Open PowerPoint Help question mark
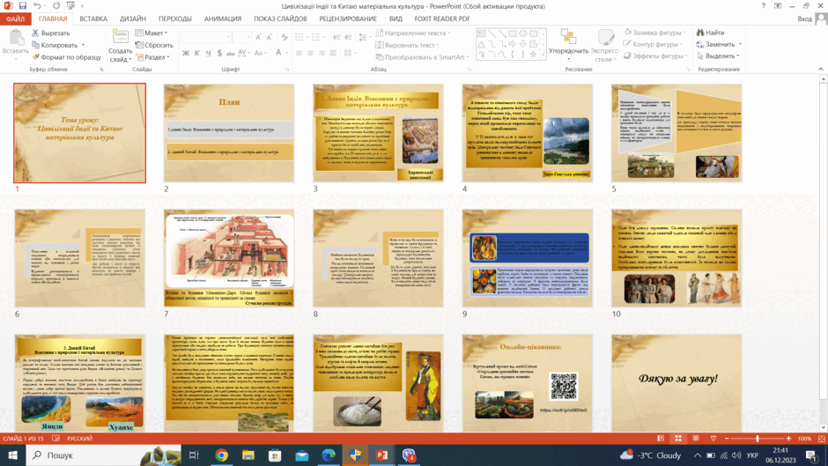Viewport: 828px width, 466px height. point(763,6)
